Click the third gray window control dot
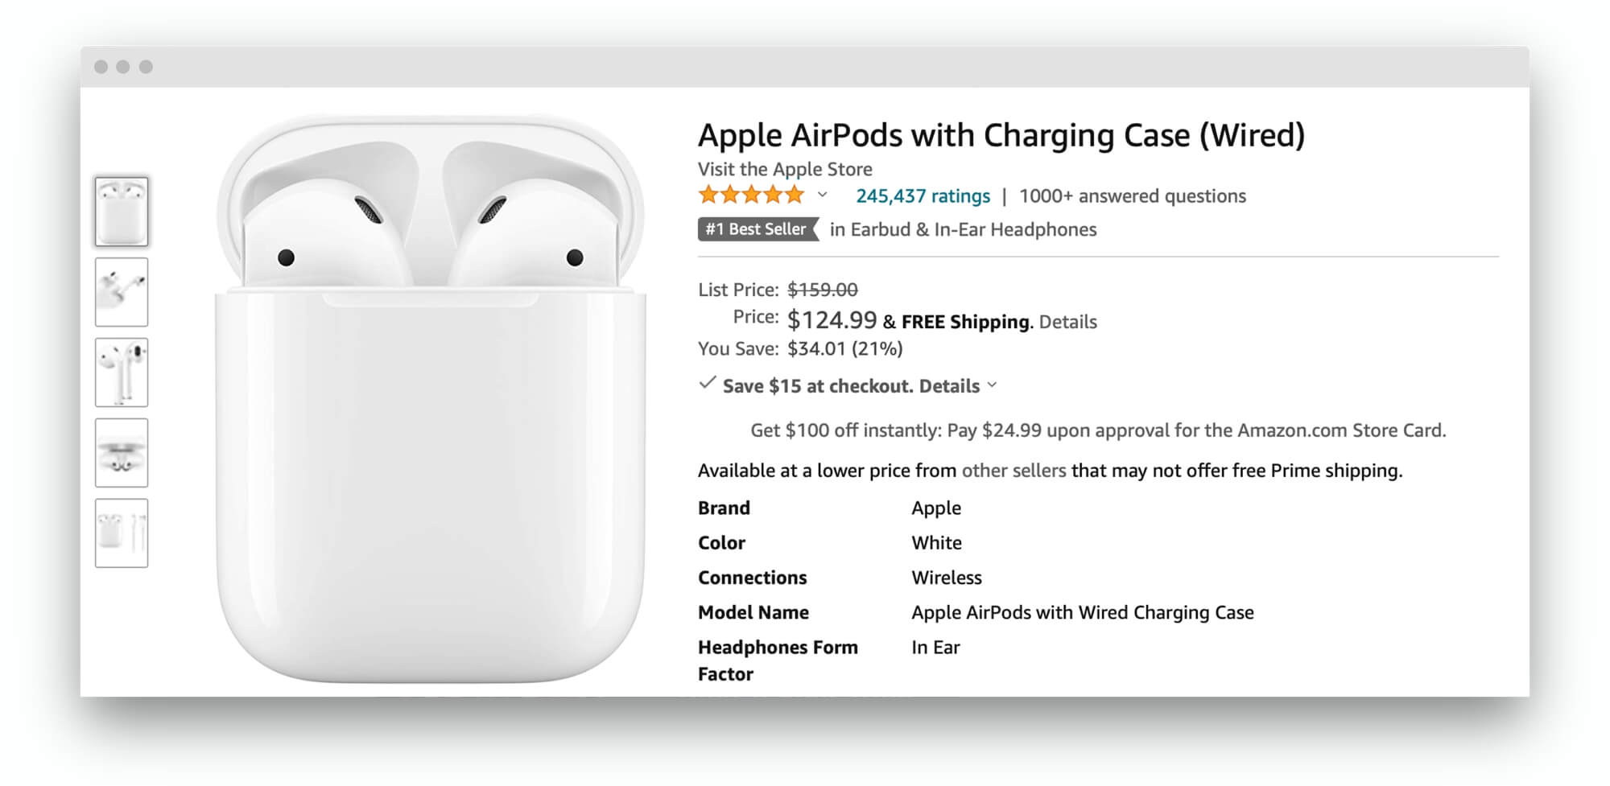1610x786 pixels. (x=146, y=67)
